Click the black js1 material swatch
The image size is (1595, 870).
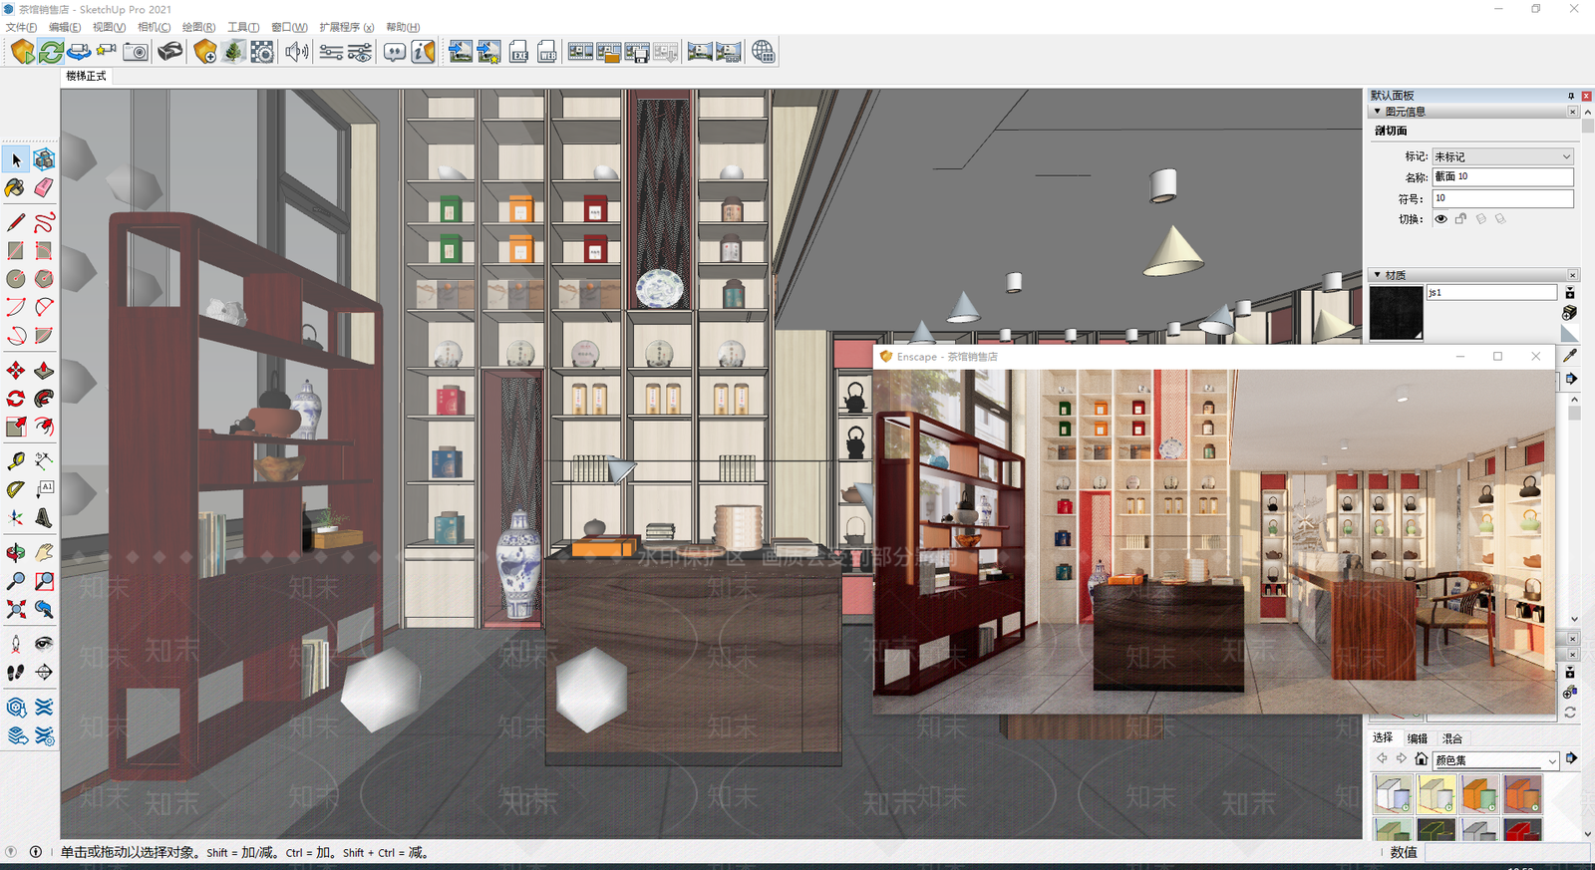point(1396,313)
